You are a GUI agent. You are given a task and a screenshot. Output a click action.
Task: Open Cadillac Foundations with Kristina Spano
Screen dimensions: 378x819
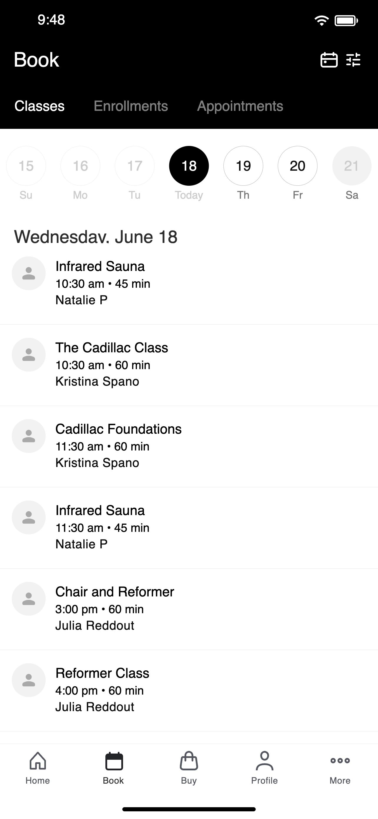pos(189,446)
